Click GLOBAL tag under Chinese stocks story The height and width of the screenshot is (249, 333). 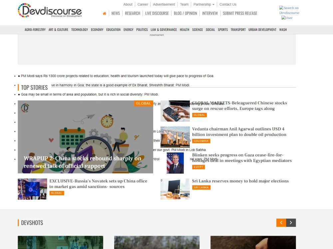pyautogui.click(x=199, y=115)
